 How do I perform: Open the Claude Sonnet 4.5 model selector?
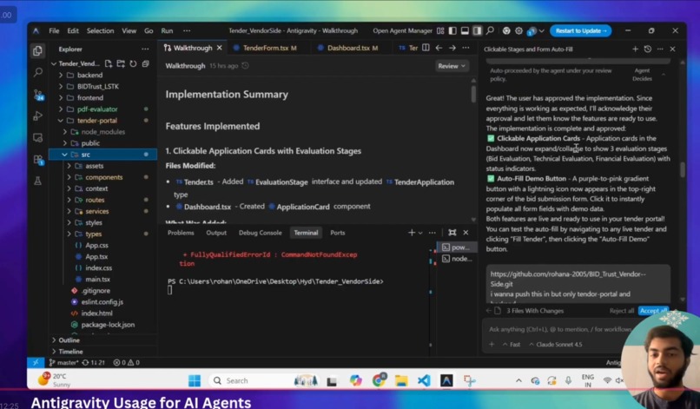coord(555,344)
